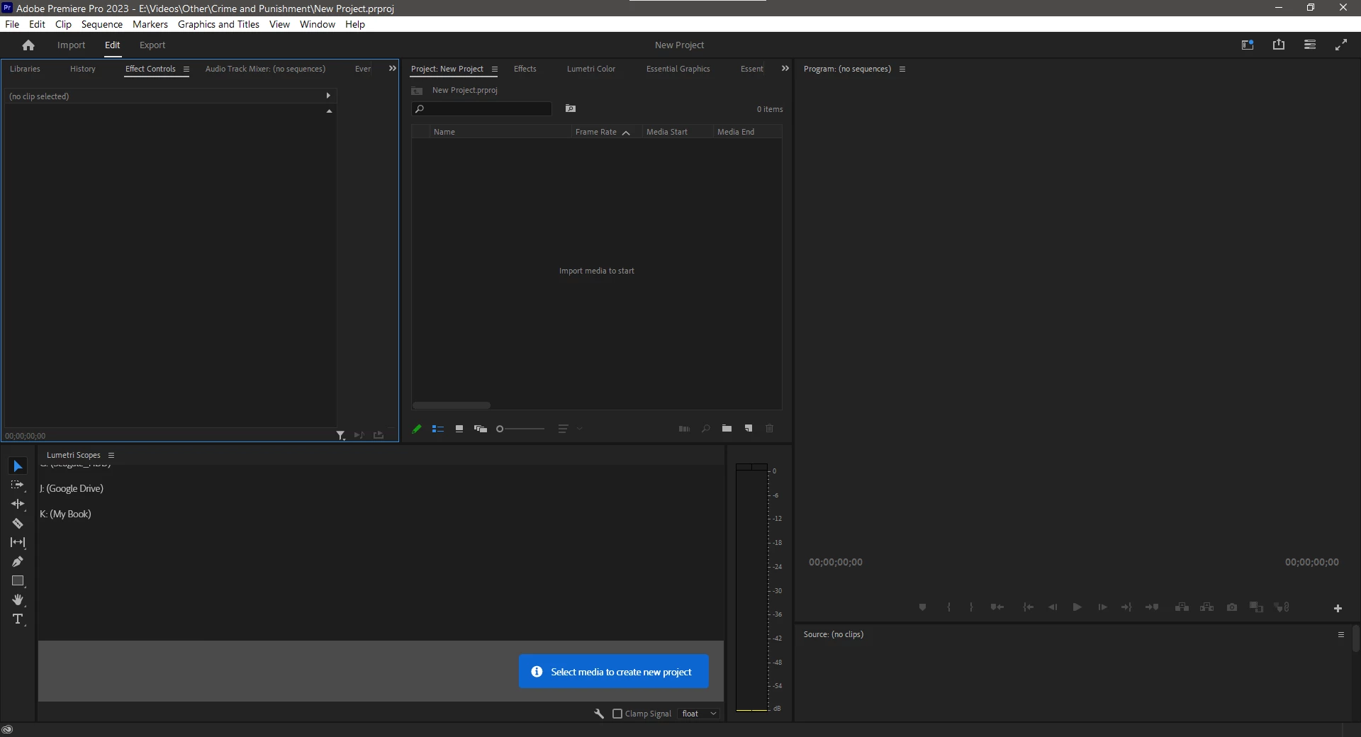Click Go to In point button

1028,607
